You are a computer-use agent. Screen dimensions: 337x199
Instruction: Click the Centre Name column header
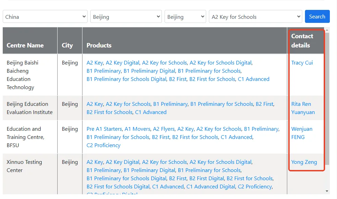pyautogui.click(x=25, y=45)
